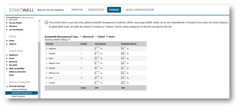Toggle Enable checkbox for Low priority
Image resolution: width=240 pixels, height=109 pixels.
[82, 78]
